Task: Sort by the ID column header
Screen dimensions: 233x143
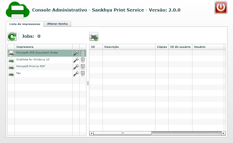Action: 96,47
